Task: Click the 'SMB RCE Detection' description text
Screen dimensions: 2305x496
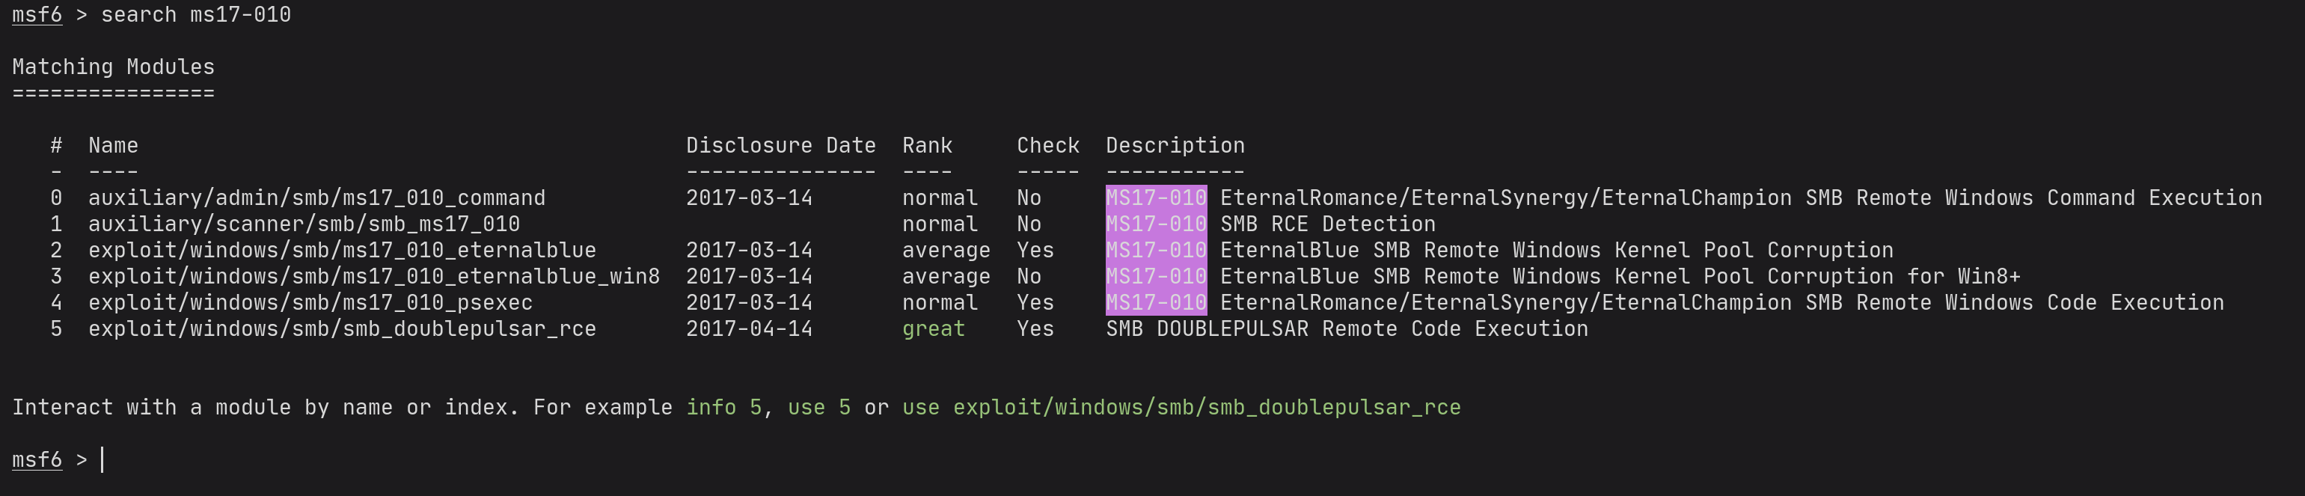Action: tap(1327, 224)
